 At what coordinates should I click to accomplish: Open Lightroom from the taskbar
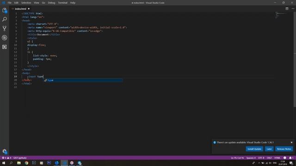(34, 163)
